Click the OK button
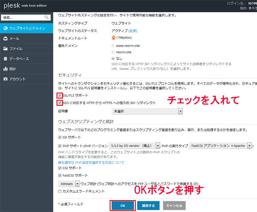 point(123,206)
